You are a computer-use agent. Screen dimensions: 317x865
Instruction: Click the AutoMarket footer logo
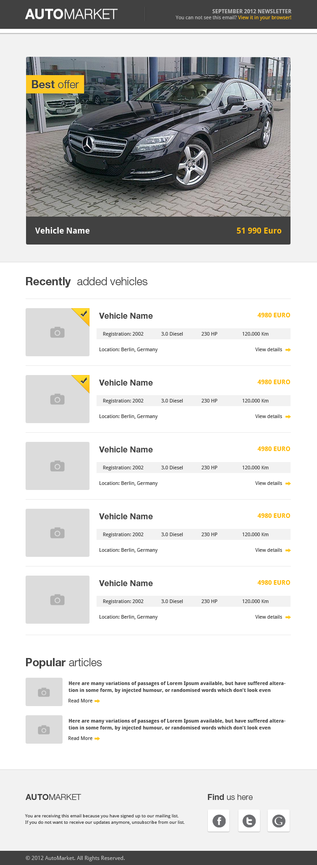click(53, 797)
